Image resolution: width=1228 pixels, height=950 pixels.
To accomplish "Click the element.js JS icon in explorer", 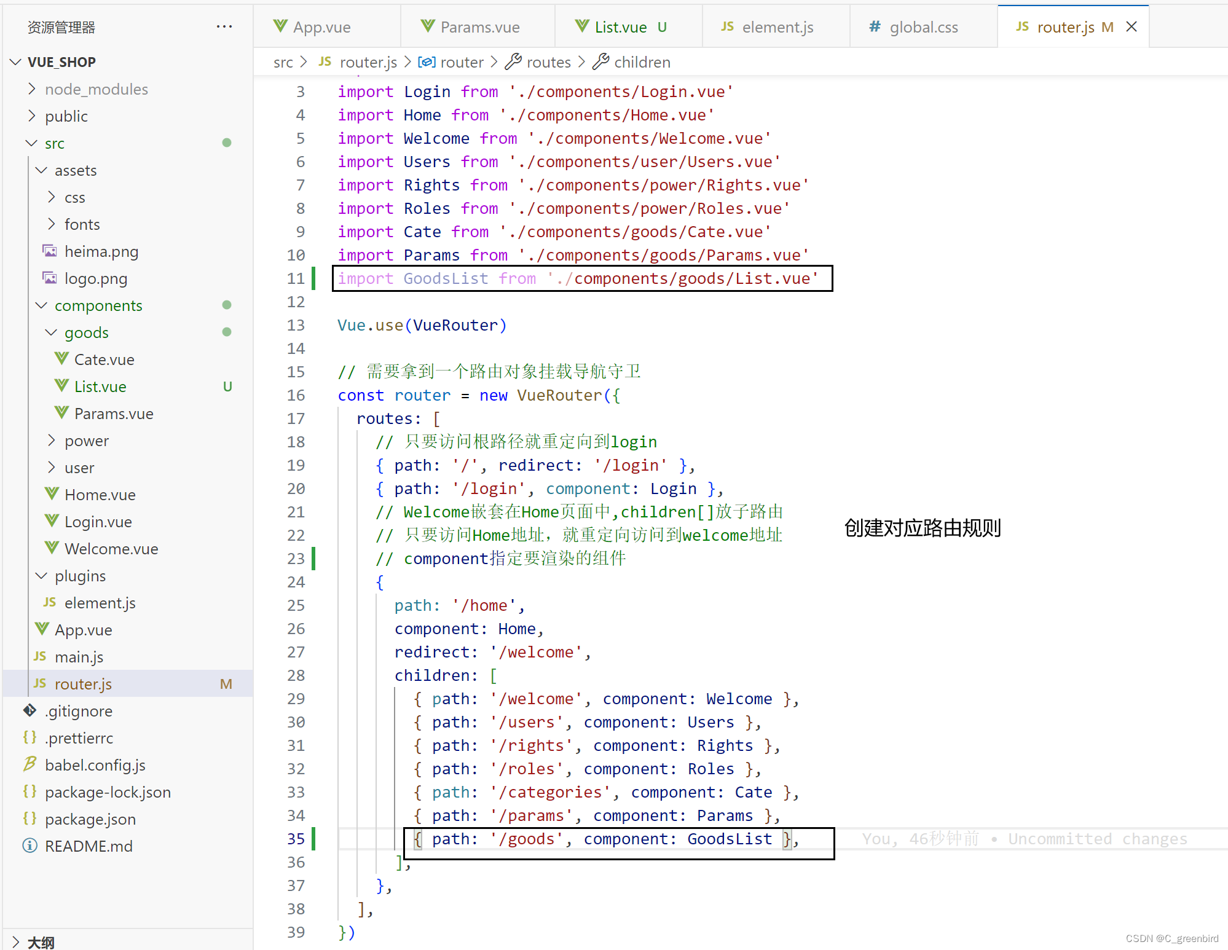I will (50, 602).
